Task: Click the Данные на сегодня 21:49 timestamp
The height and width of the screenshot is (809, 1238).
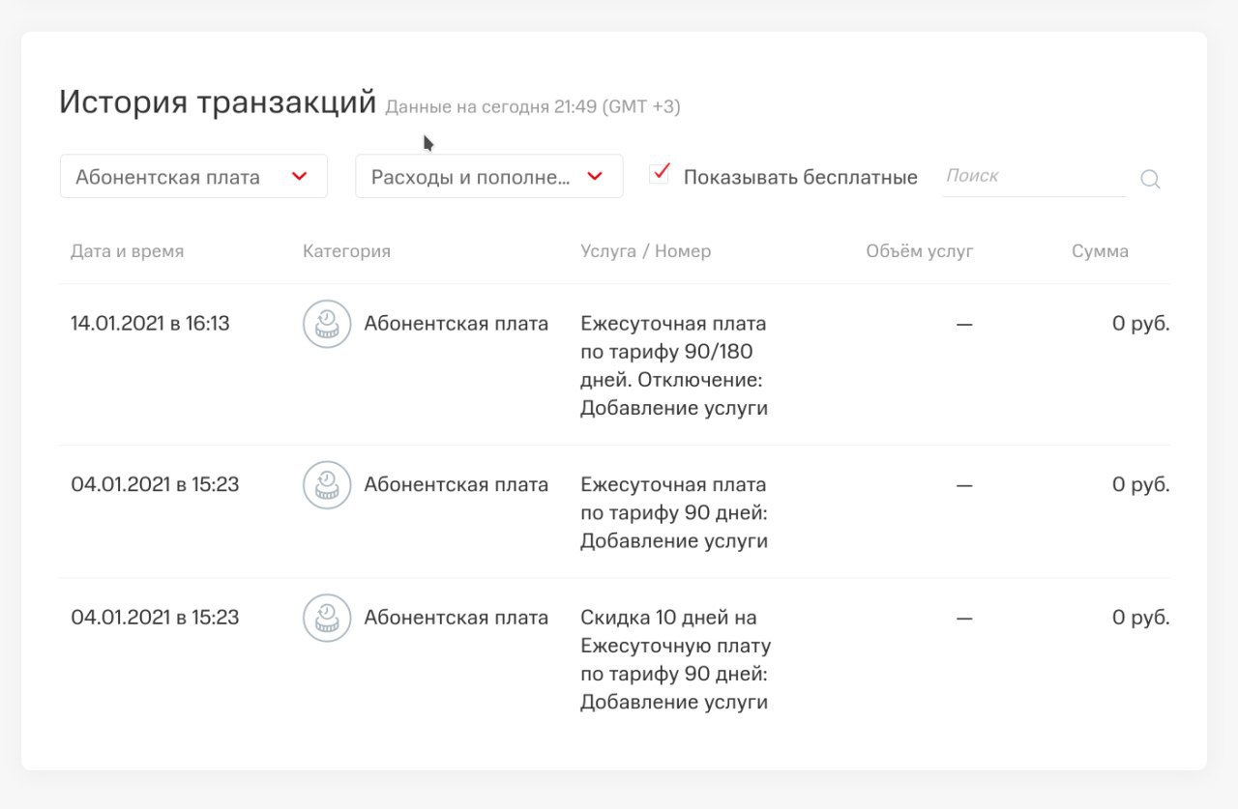Action: (x=533, y=107)
